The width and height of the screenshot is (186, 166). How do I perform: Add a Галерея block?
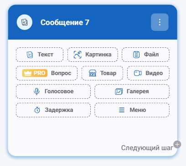(132, 91)
